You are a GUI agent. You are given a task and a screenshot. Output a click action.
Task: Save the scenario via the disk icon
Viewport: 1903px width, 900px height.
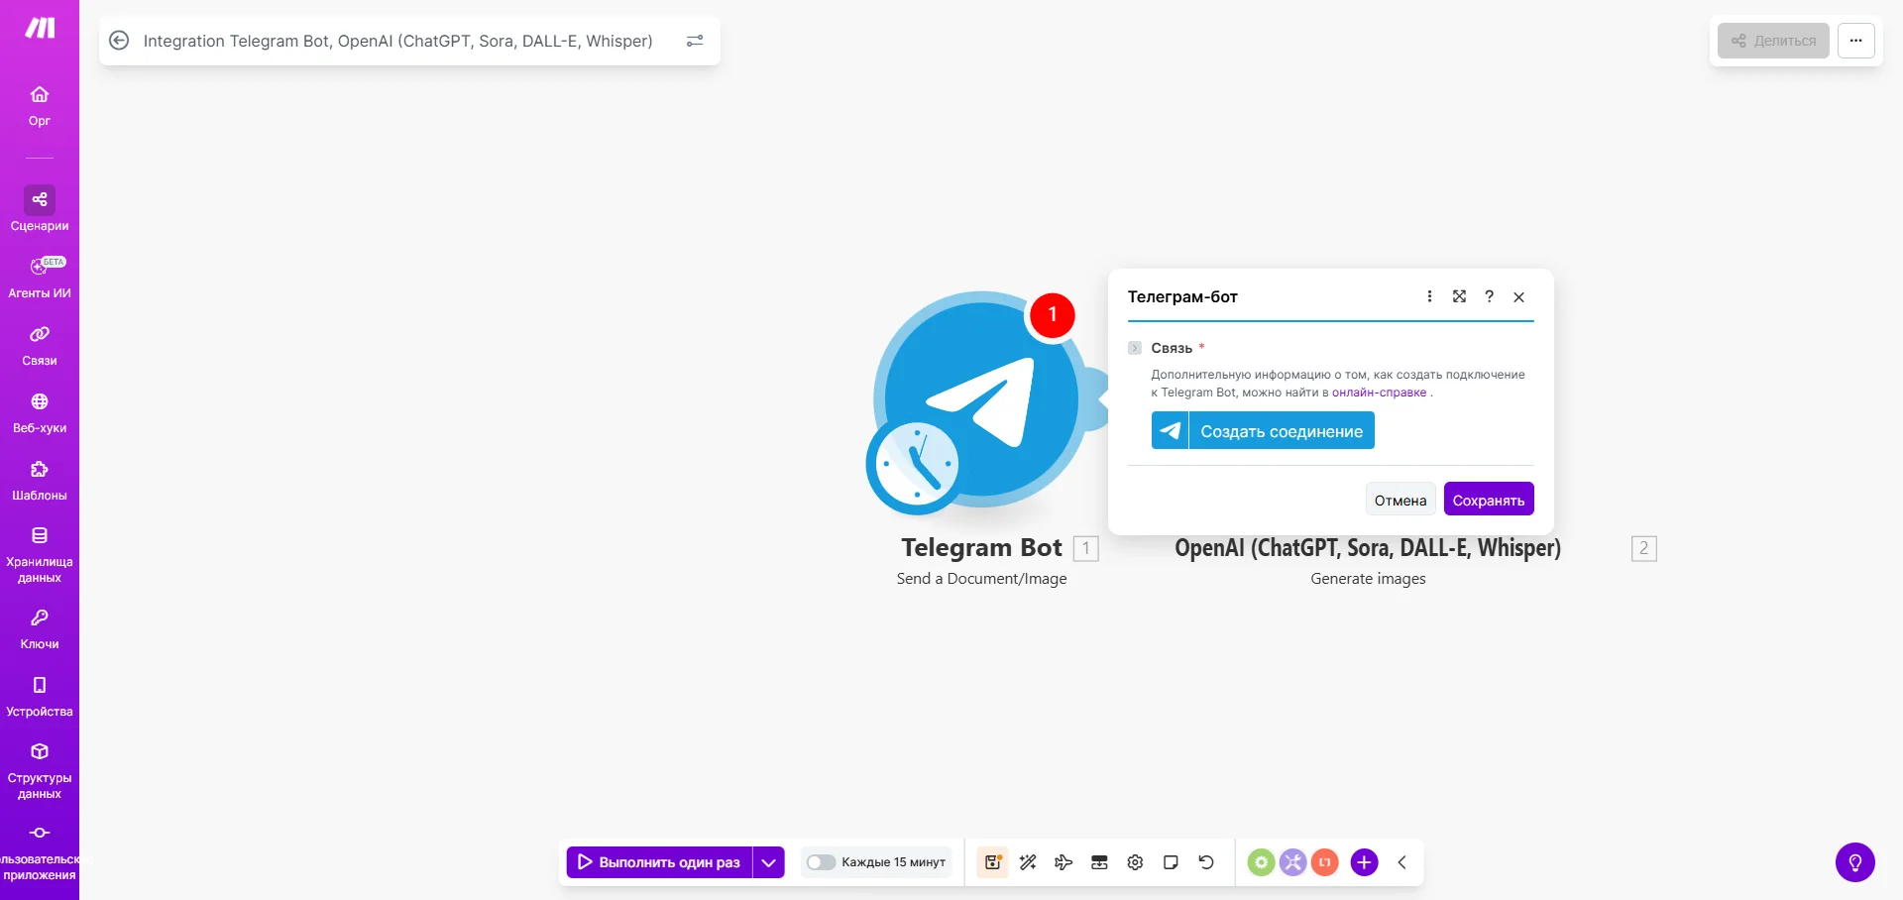(992, 862)
